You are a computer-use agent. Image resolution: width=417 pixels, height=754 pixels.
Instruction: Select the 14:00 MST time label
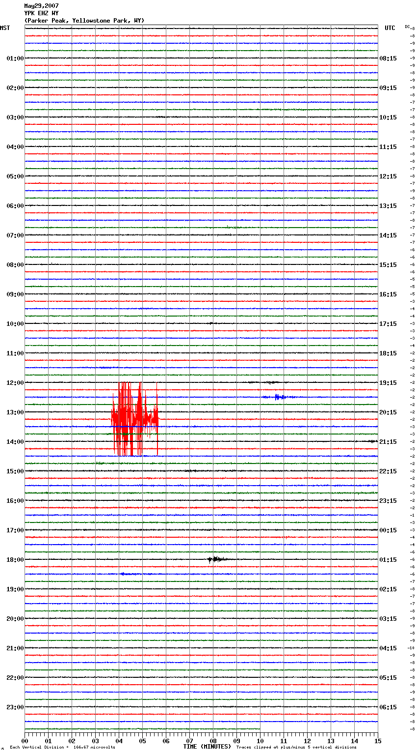(15, 442)
